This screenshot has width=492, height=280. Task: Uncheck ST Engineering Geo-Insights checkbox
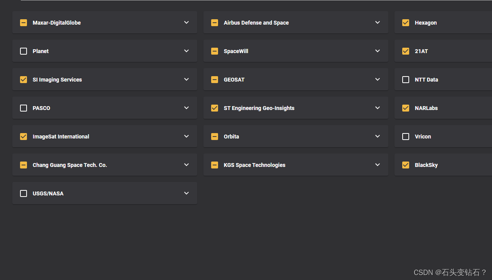click(x=215, y=108)
